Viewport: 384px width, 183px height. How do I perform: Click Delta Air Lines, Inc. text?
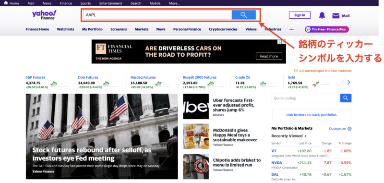[284, 179]
